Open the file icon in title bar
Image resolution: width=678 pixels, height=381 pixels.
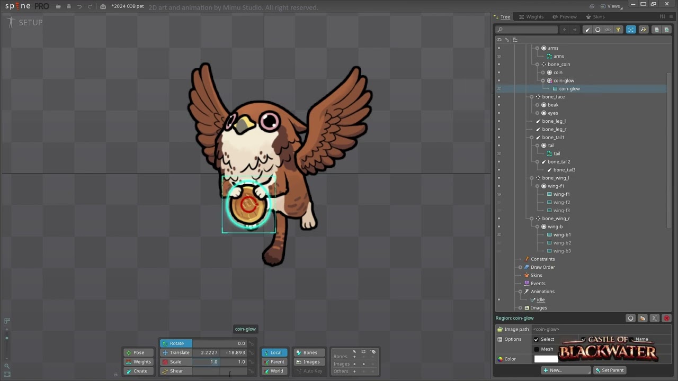(58, 6)
